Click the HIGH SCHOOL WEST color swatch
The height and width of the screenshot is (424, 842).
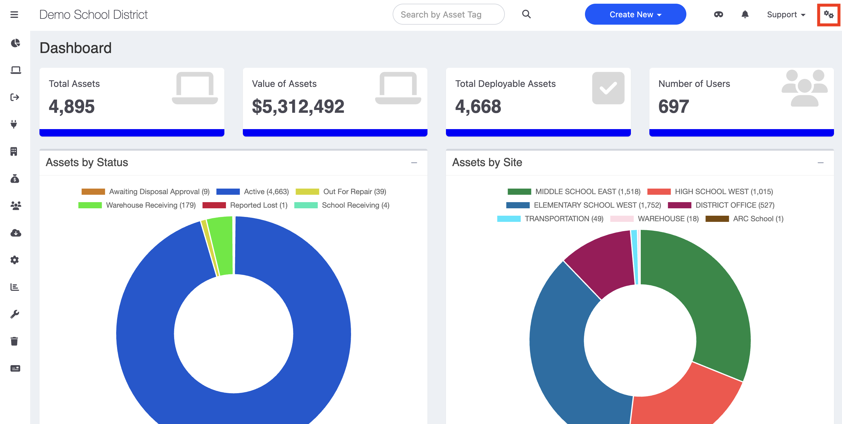click(659, 192)
